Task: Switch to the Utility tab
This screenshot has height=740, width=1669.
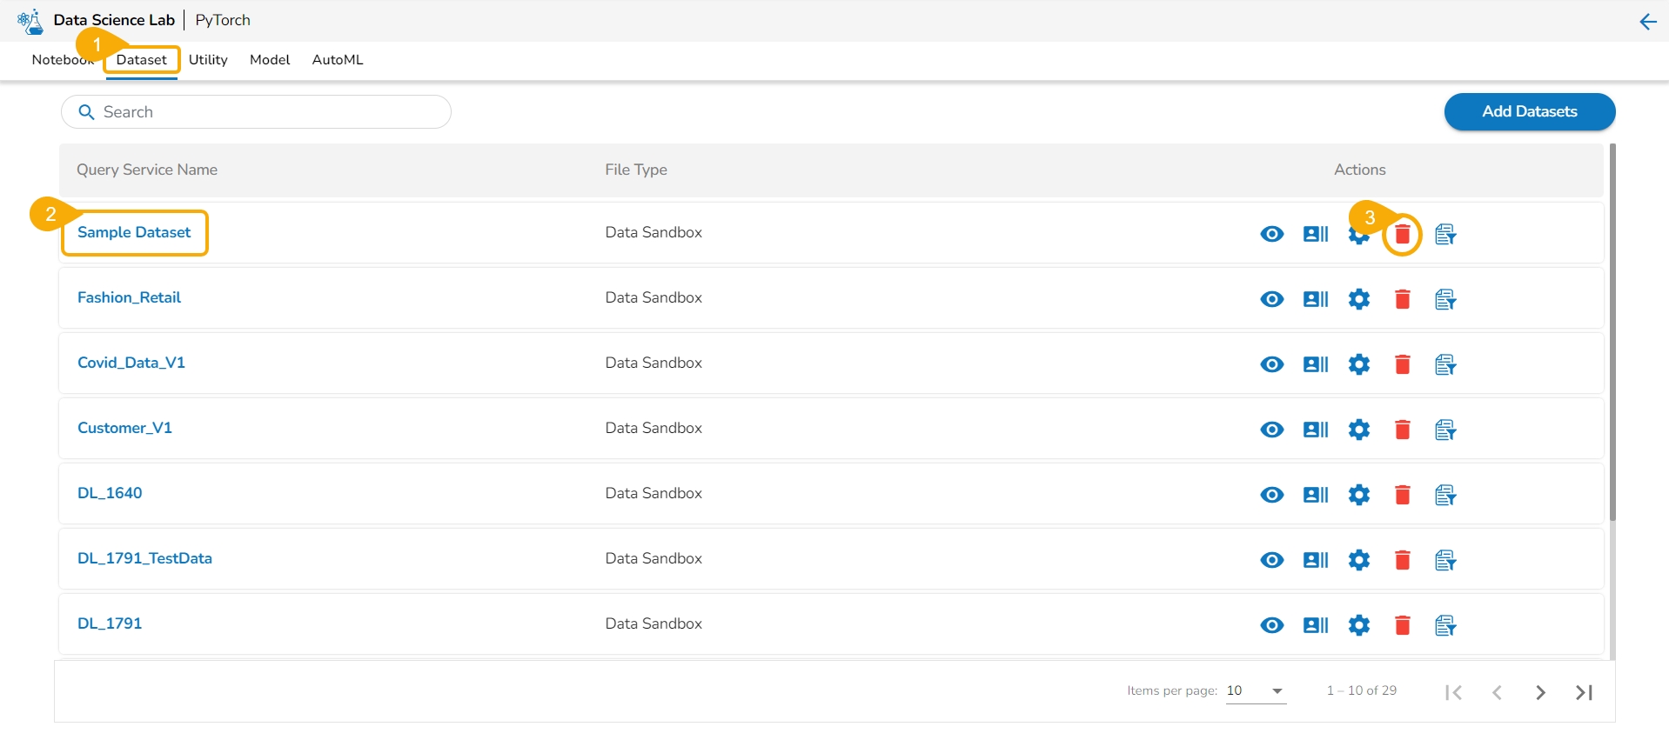Action: 208,60
